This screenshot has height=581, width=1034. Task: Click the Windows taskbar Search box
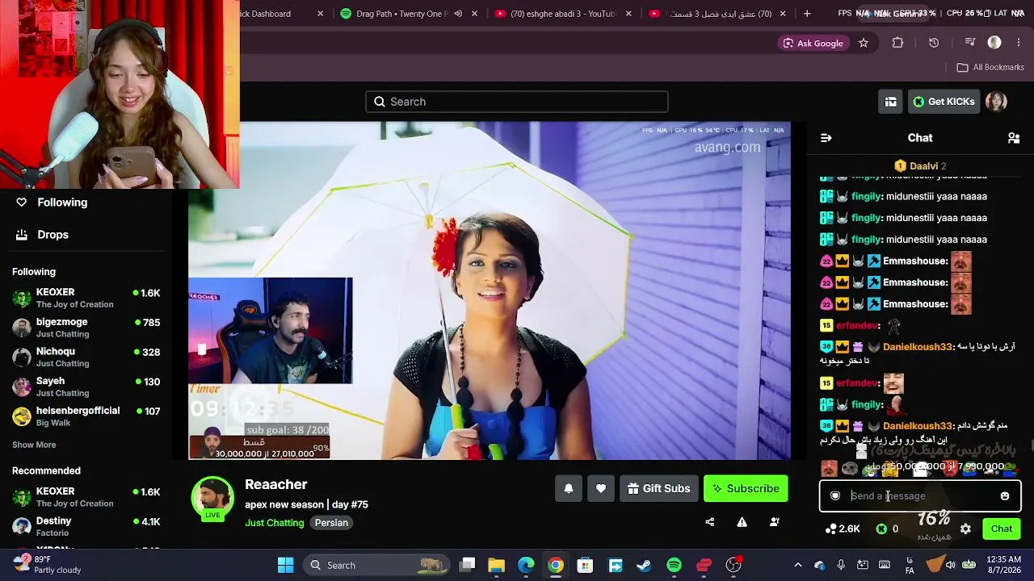coord(377,565)
